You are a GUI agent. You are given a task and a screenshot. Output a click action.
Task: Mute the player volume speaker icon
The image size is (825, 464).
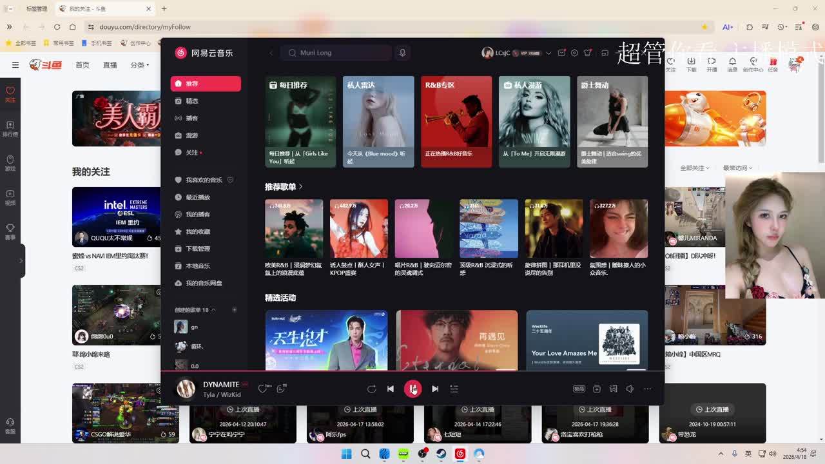[630, 389]
